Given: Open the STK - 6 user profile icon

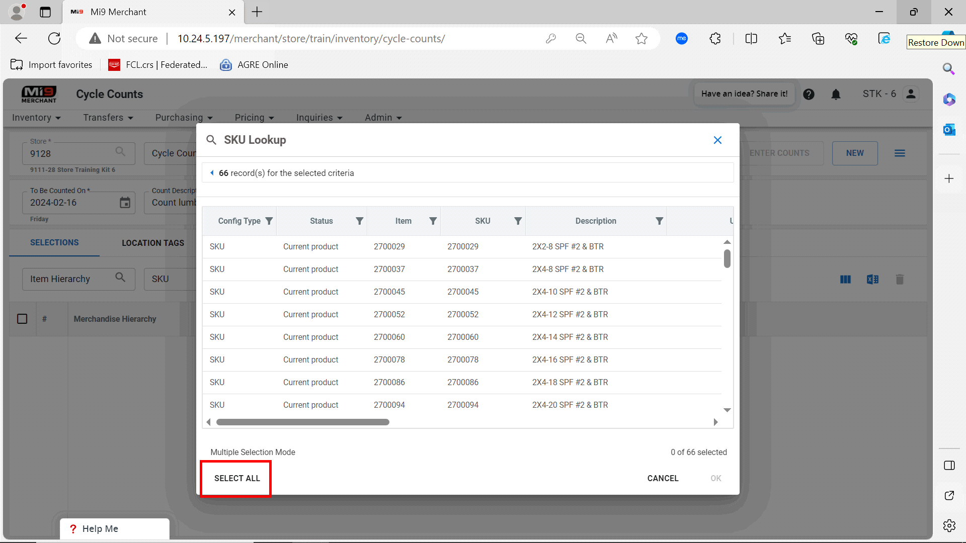Looking at the screenshot, I should 911,94.
